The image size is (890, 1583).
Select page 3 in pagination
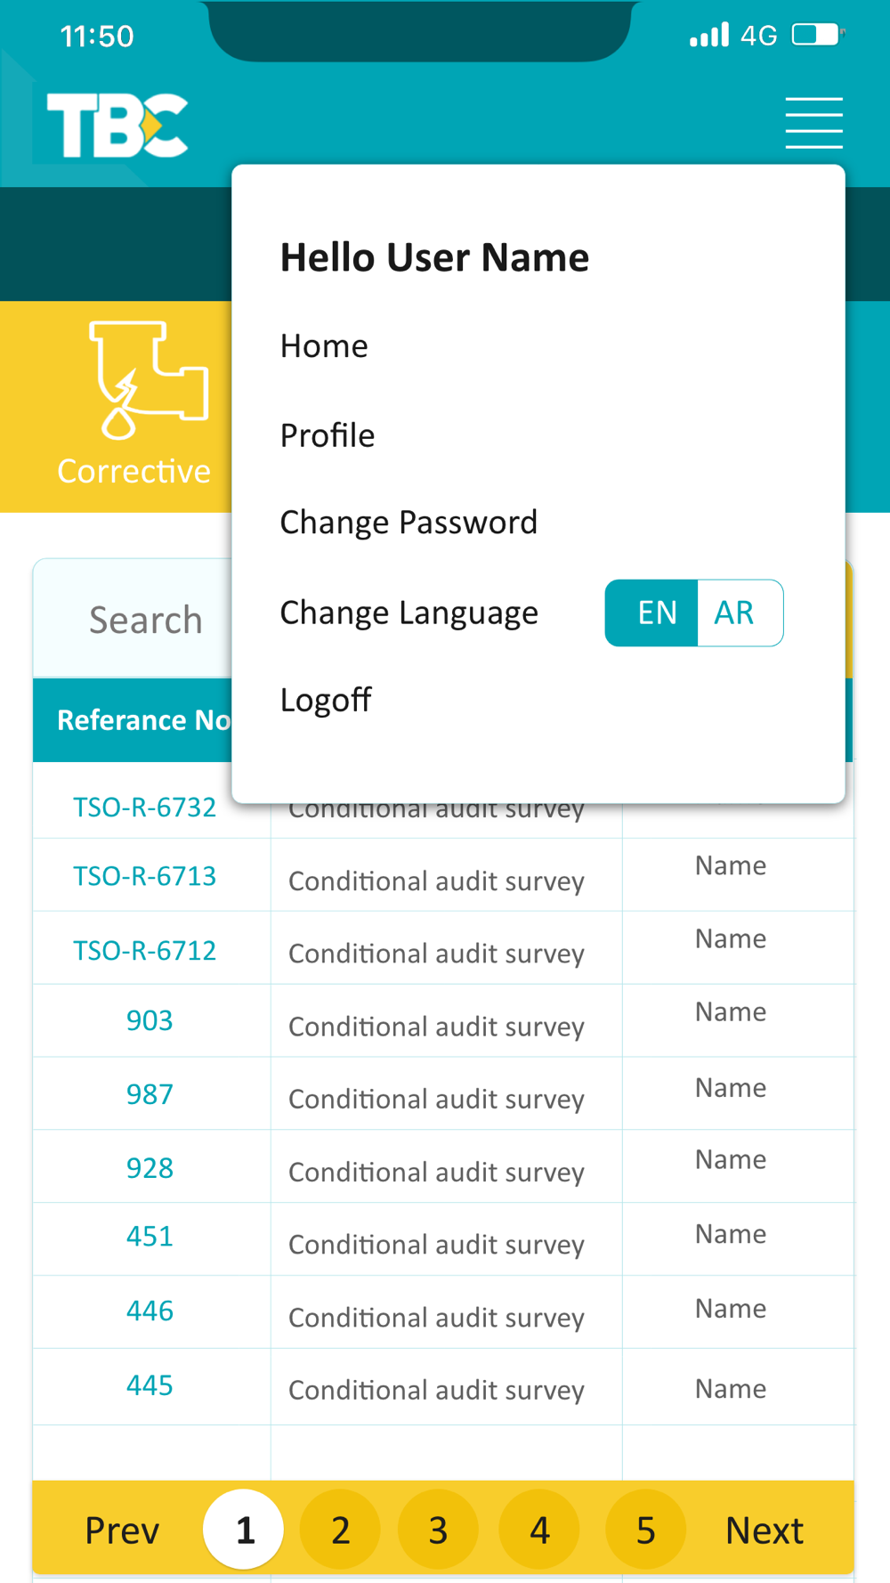click(438, 1530)
